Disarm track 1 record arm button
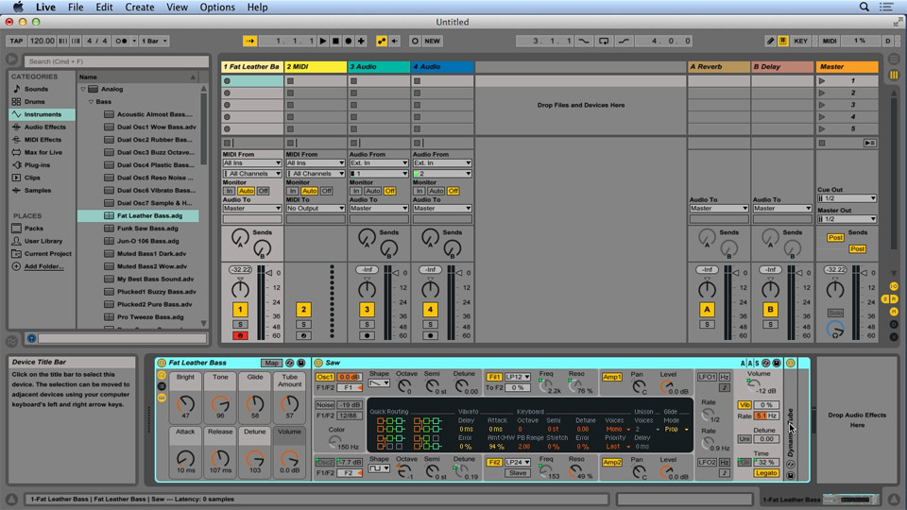The width and height of the screenshot is (907, 510). coord(240,335)
